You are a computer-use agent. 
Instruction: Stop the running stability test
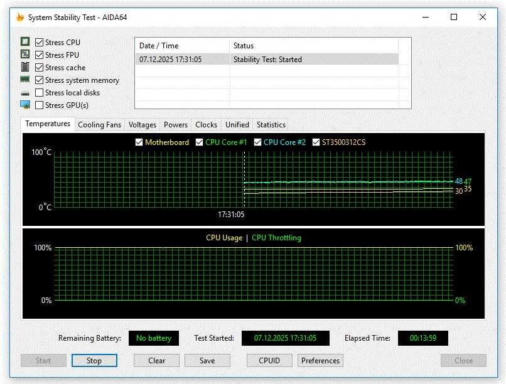94,360
